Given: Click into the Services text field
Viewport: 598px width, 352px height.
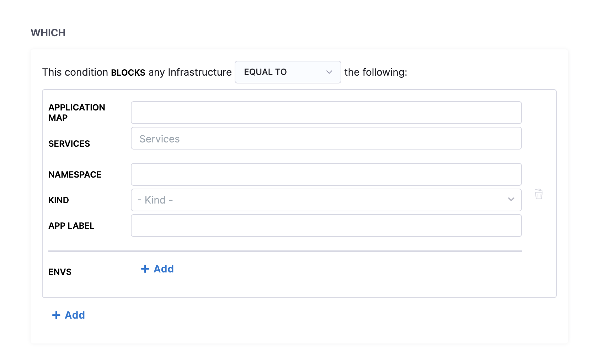Looking at the screenshot, I should pos(326,139).
